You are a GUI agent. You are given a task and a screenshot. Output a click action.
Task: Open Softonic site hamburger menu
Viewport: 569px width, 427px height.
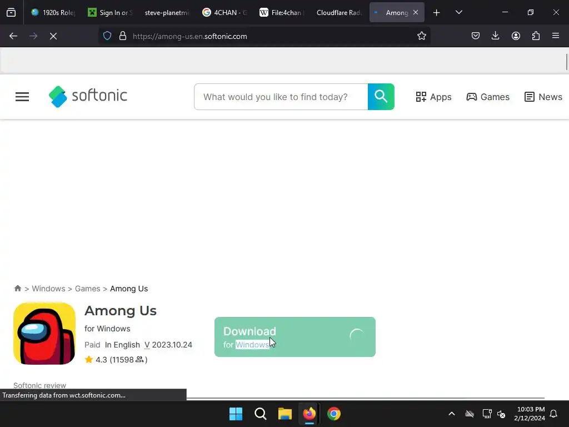[x=22, y=97]
